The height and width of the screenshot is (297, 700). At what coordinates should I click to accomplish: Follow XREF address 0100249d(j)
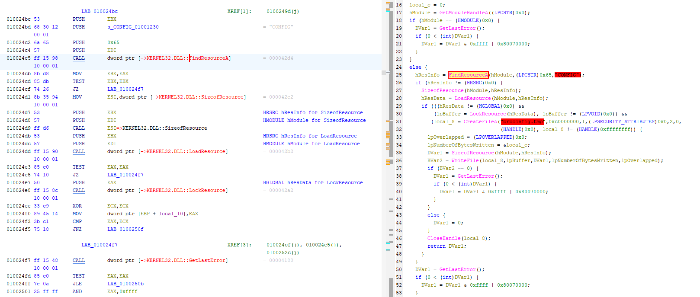click(x=283, y=11)
